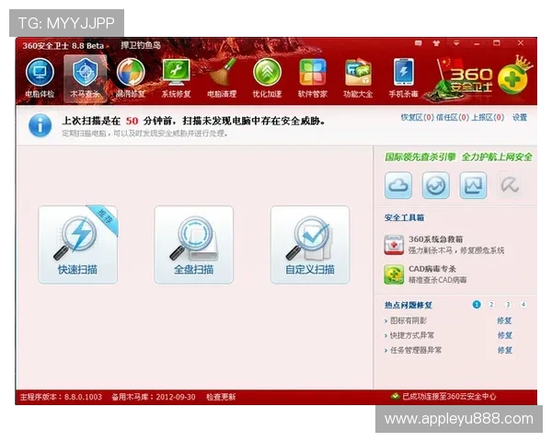Maximize the 360安全卫士 window

coord(497,43)
